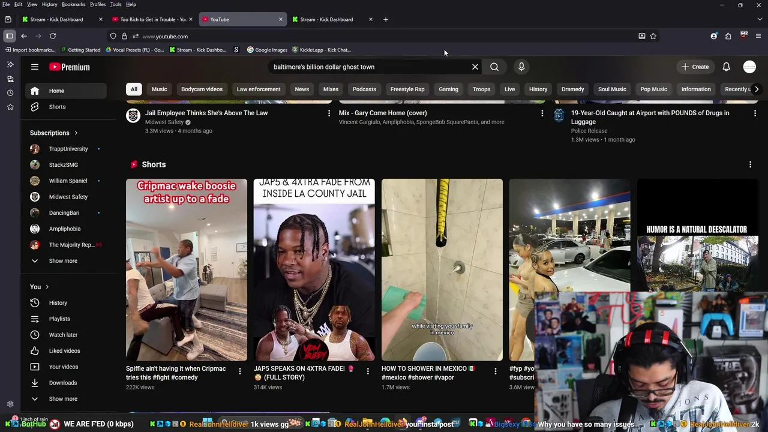Open DancingBari channel
Image resolution: width=768 pixels, height=432 pixels.
(66, 213)
